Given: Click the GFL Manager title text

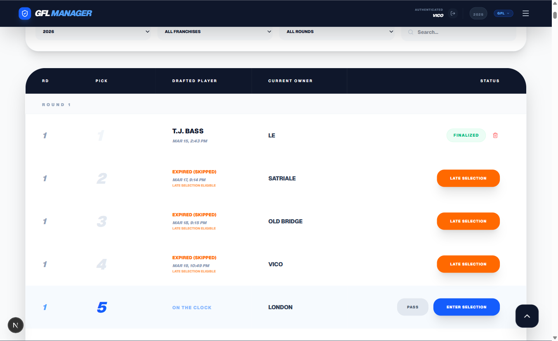Looking at the screenshot, I should tap(64, 14).
